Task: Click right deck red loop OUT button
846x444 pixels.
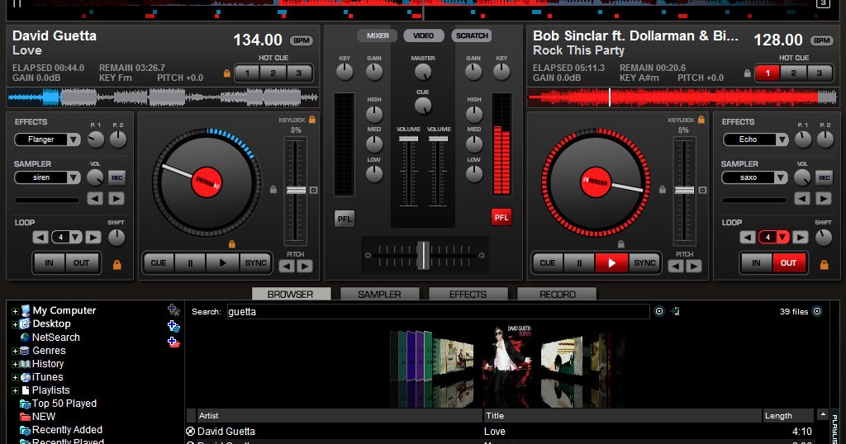Action: 788,263
